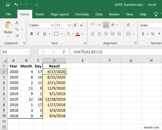
Task: Click the Format Painter brush icon
Action: [17, 36]
